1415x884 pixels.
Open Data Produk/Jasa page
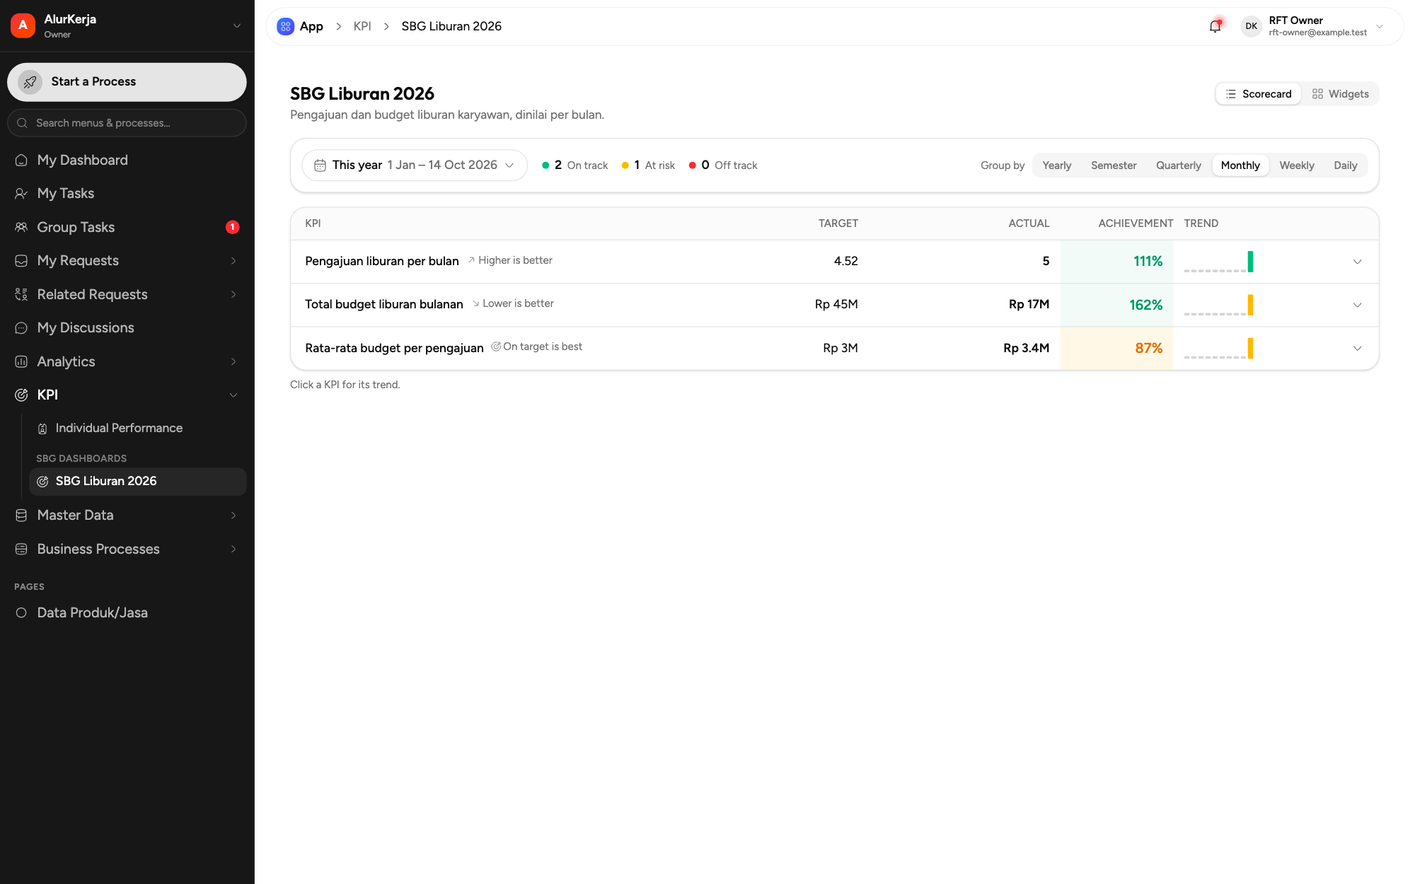127,613
